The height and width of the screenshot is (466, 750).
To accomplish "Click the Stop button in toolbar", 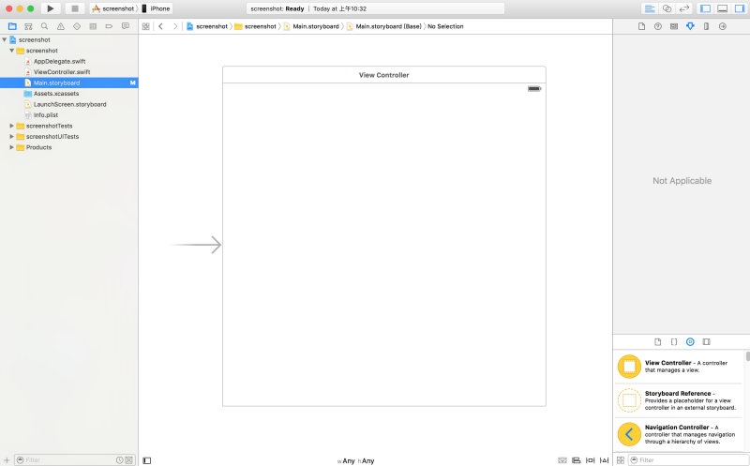I will 75,8.
